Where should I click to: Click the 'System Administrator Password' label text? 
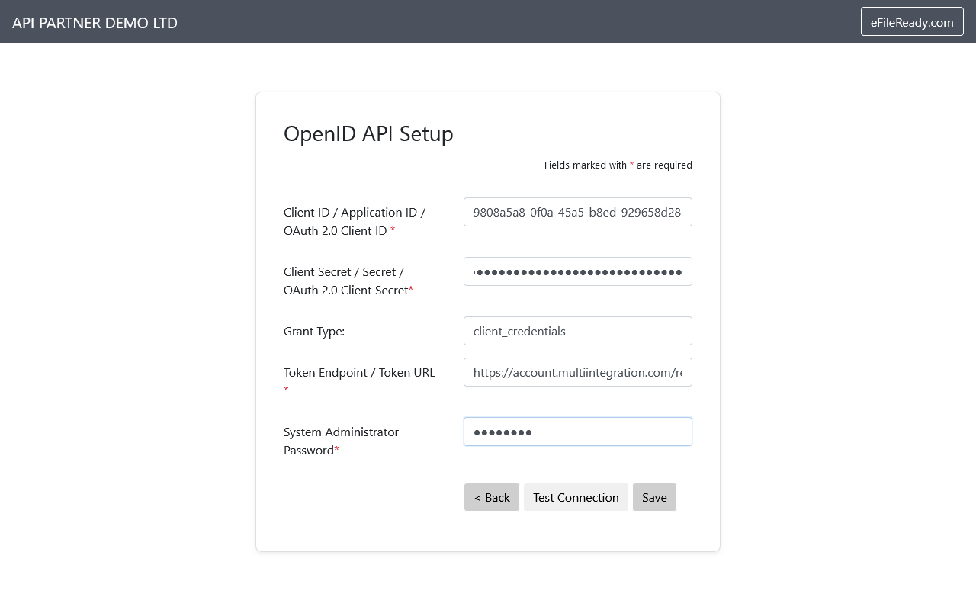pyautogui.click(x=341, y=432)
